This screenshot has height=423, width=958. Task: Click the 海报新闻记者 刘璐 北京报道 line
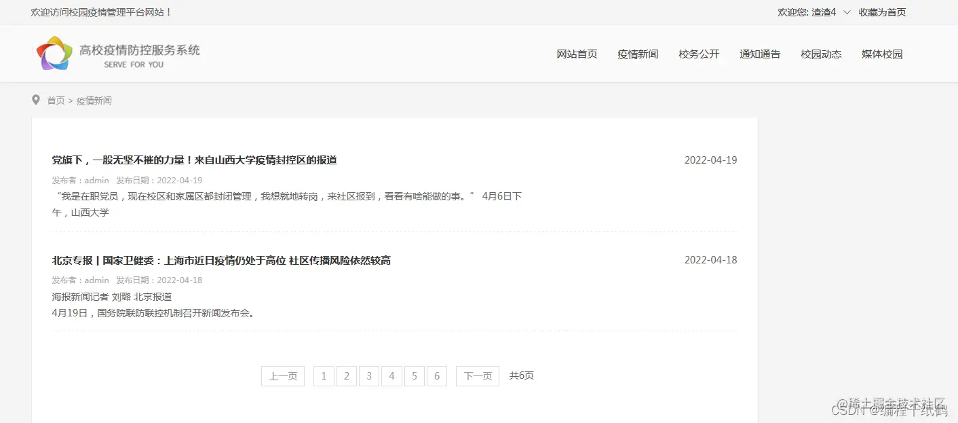112,297
